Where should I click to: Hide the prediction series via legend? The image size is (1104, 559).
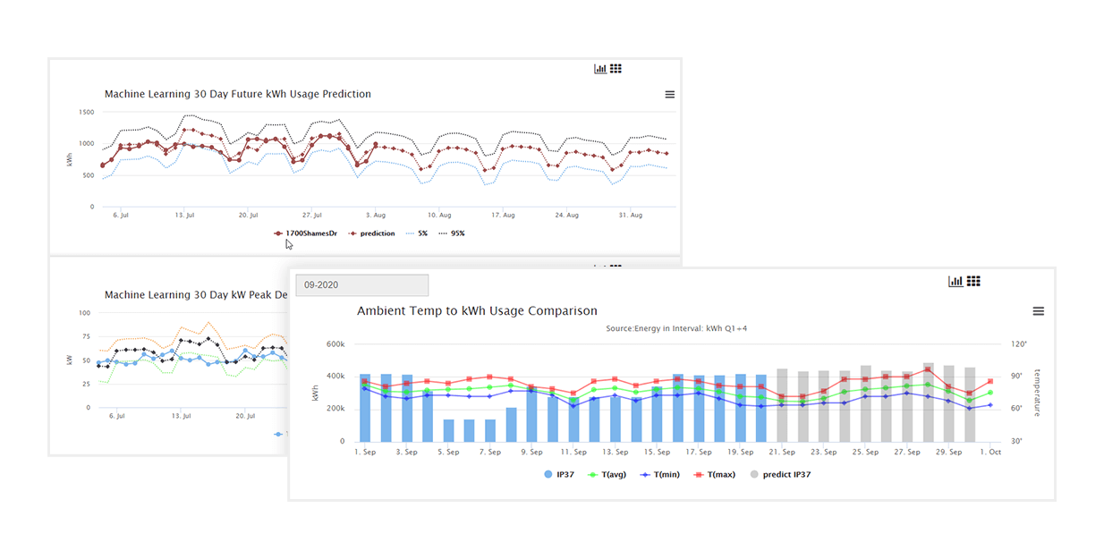(x=371, y=233)
